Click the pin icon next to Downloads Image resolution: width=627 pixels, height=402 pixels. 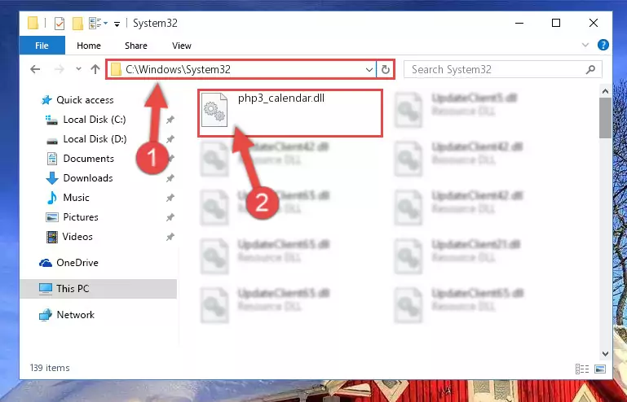point(170,178)
